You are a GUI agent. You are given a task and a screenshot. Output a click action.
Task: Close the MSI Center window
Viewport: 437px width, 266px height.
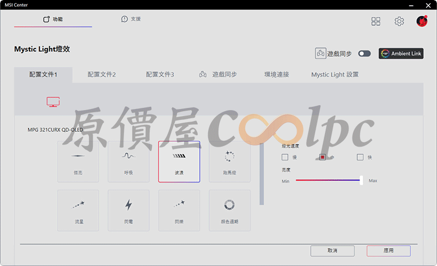[428, 5]
